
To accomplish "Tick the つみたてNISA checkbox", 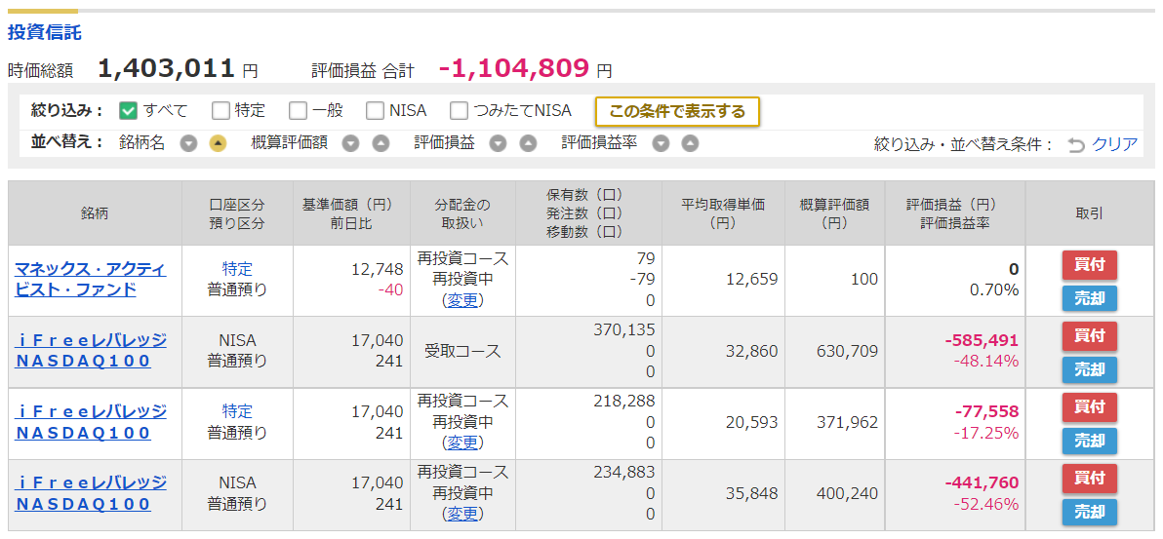I will coord(460,111).
